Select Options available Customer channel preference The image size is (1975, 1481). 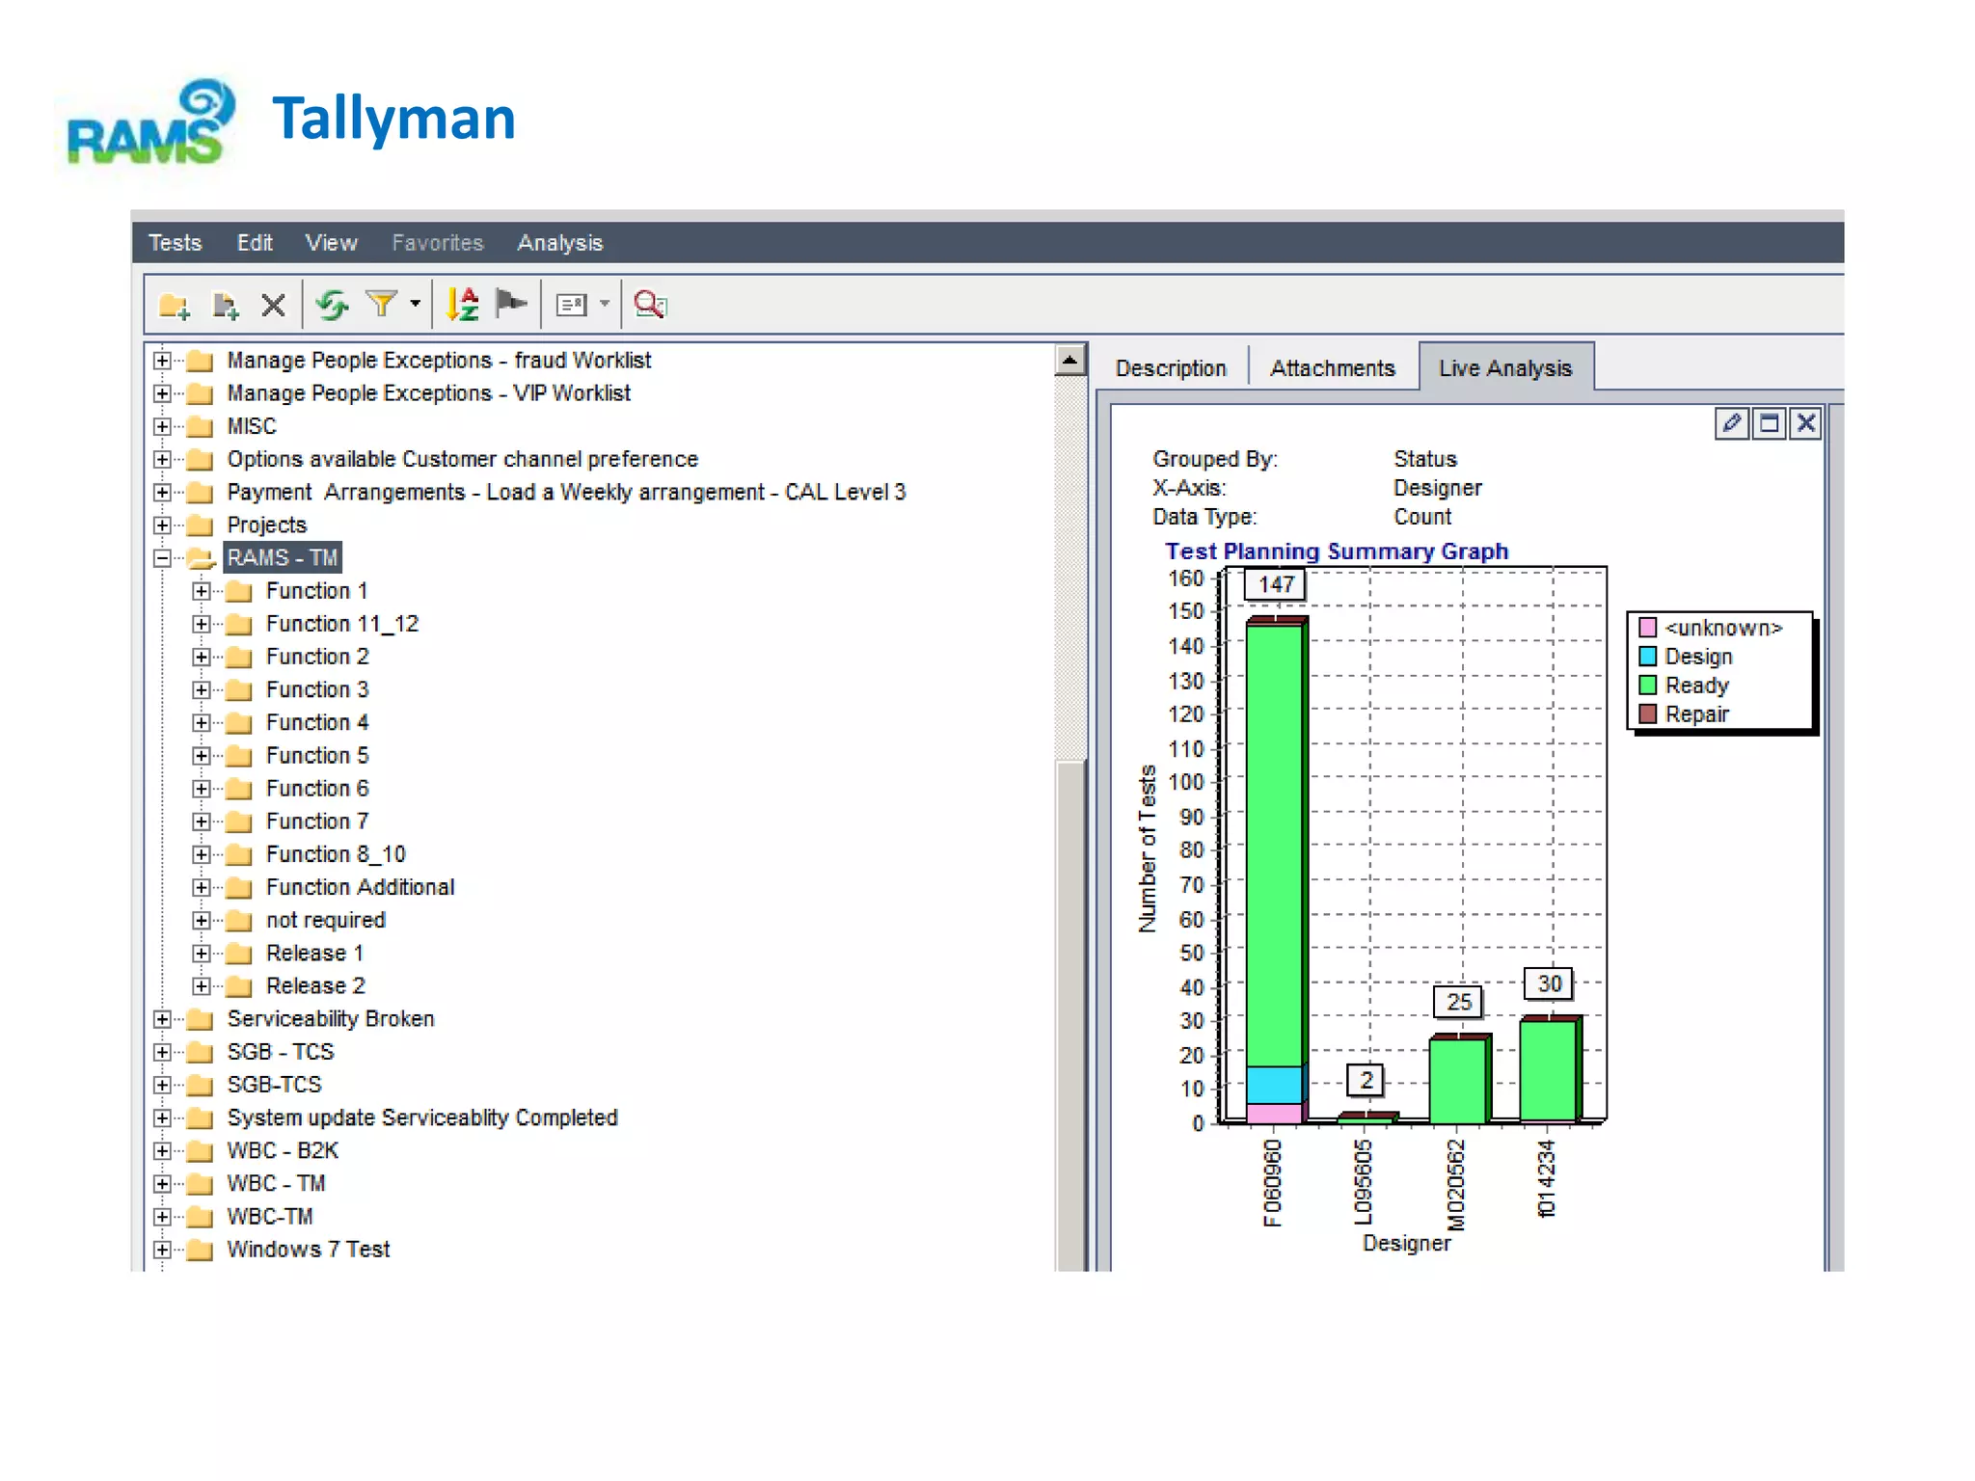[462, 460]
